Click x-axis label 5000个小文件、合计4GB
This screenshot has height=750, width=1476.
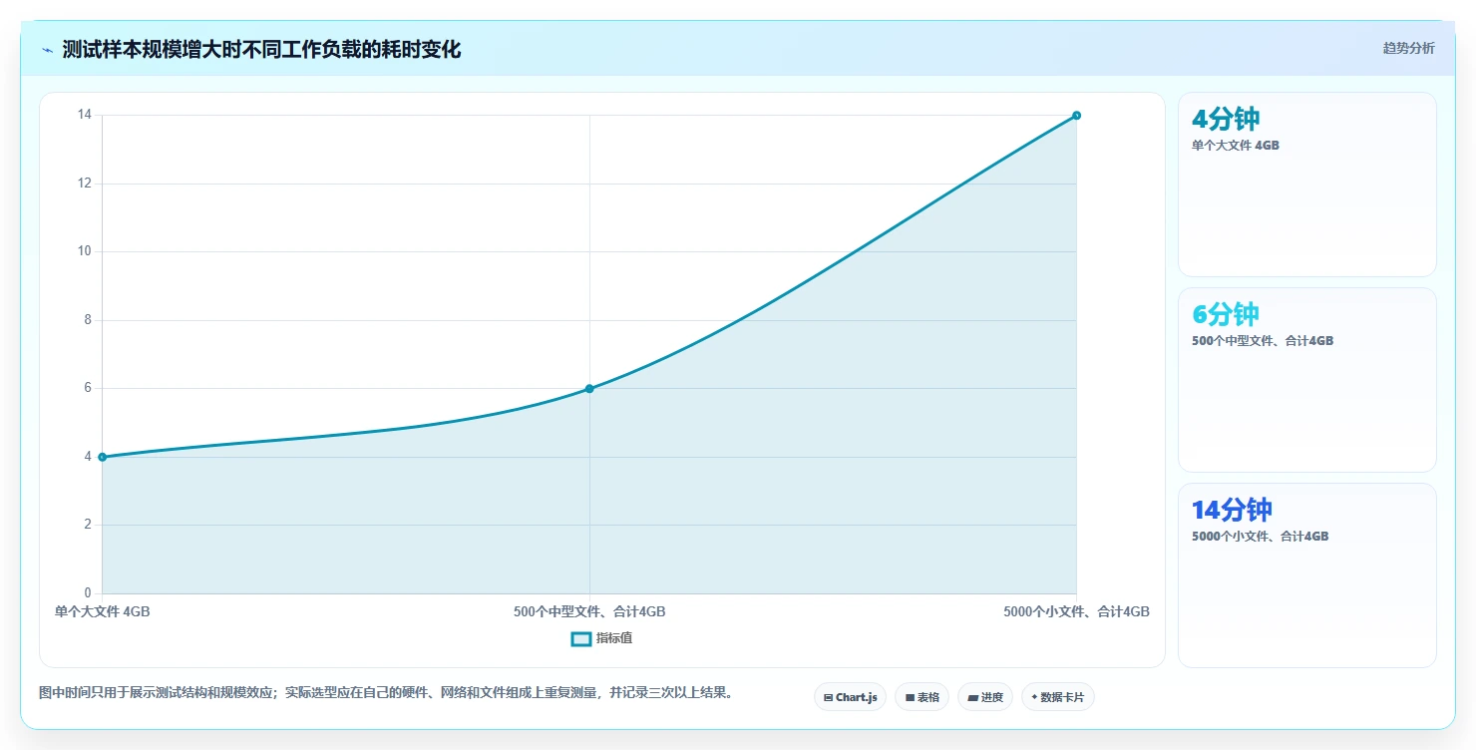[x=1076, y=611]
